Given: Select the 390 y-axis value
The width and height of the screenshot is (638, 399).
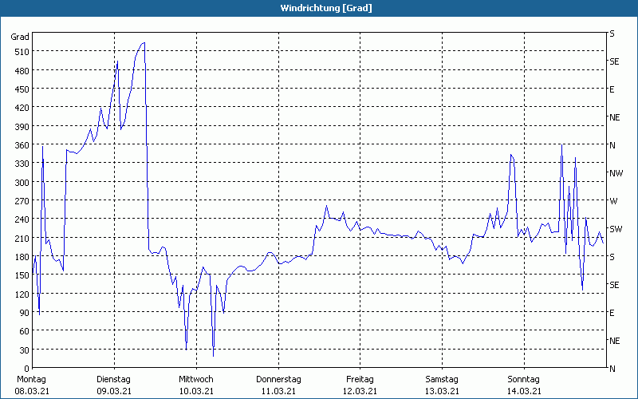Looking at the screenshot, I should (x=22, y=127).
